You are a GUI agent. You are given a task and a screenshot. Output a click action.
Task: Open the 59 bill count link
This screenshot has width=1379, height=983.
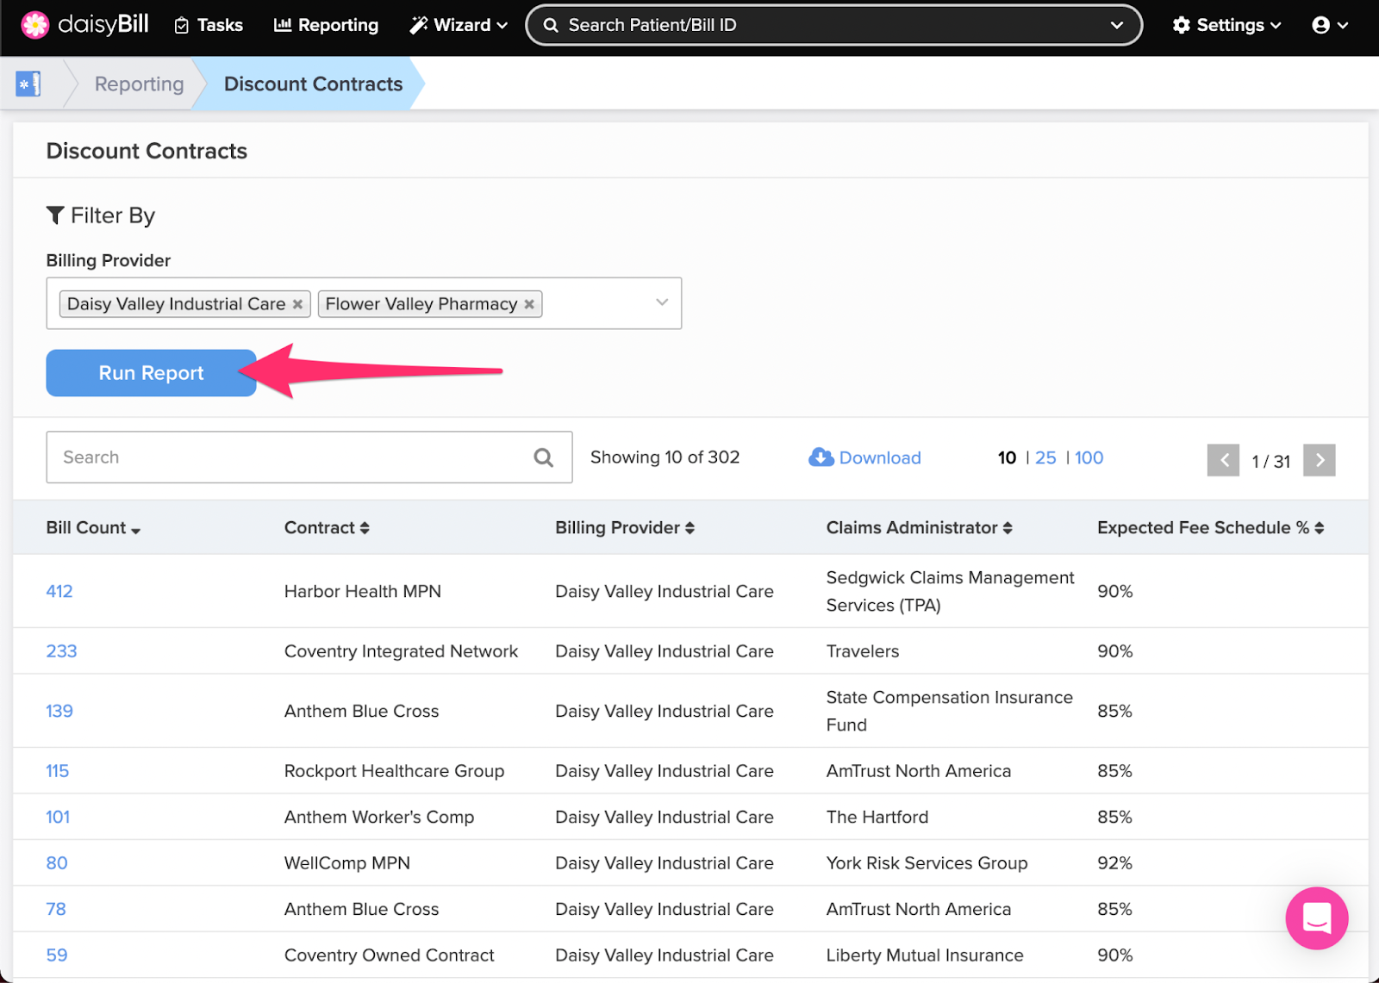[x=57, y=955]
